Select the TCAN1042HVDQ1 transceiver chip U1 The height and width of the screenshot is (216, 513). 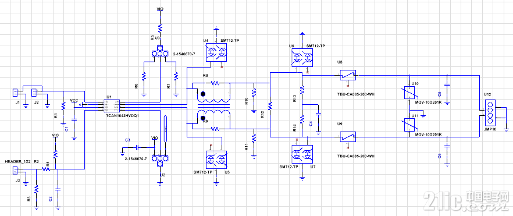(112, 105)
